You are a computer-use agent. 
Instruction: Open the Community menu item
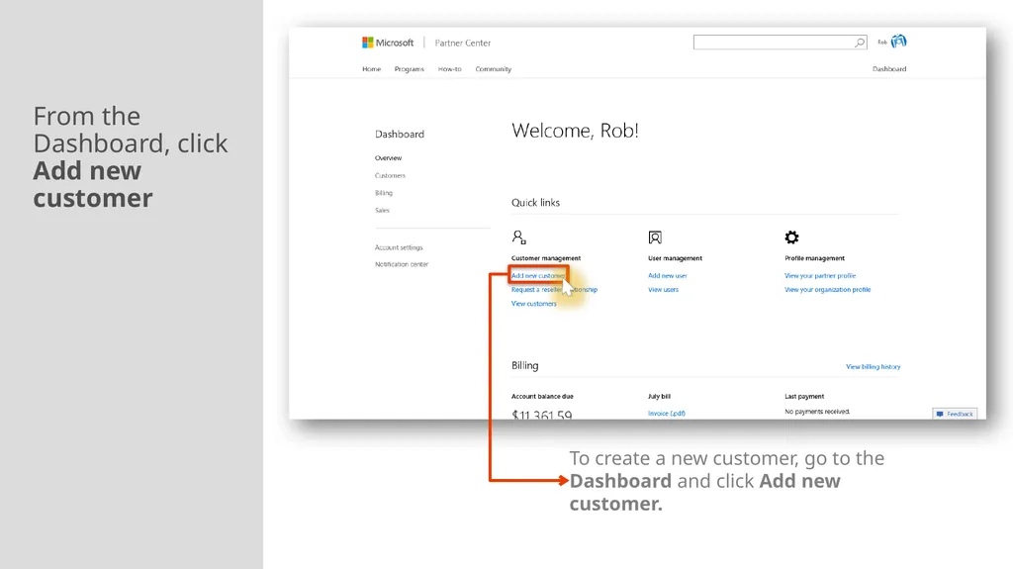pyautogui.click(x=493, y=69)
